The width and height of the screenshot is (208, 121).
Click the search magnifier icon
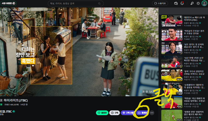pos(99,4)
